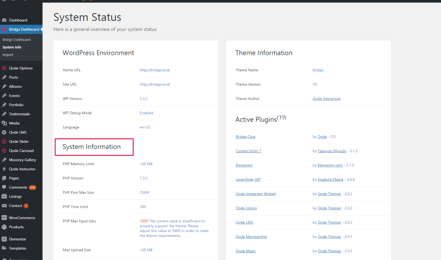
Task: Open the Qode Interactive theme author link
Action: click(326, 99)
